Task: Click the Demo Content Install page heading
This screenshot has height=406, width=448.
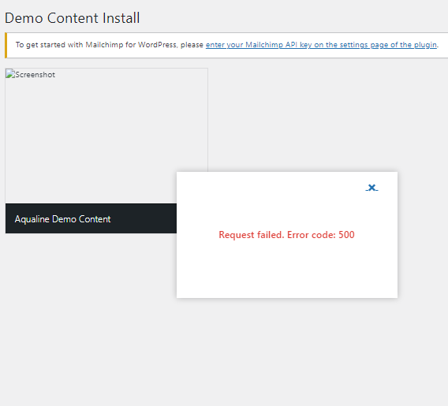Action: (x=73, y=18)
